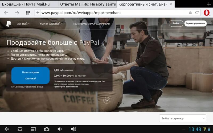The image size is (213, 133).
Task: Raise volume with louder speaker icon
Action: tap(73, 129)
